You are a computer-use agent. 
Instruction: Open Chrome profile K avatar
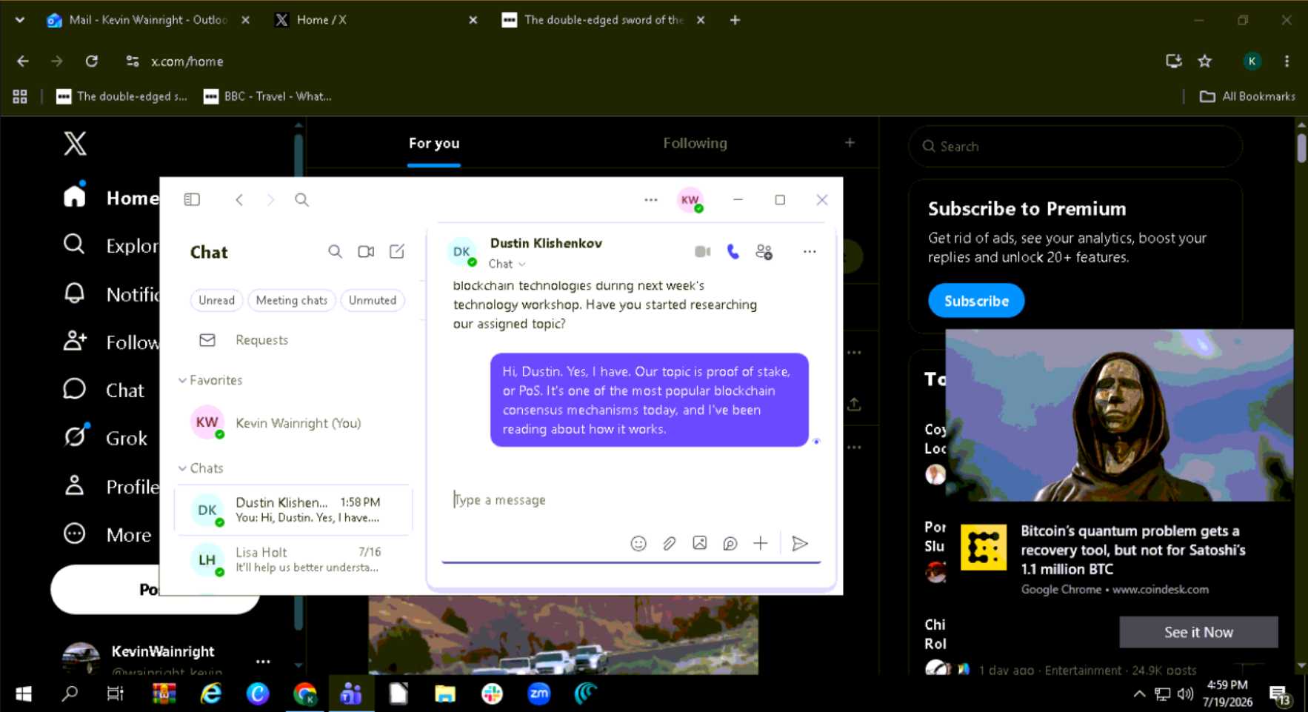point(1252,61)
